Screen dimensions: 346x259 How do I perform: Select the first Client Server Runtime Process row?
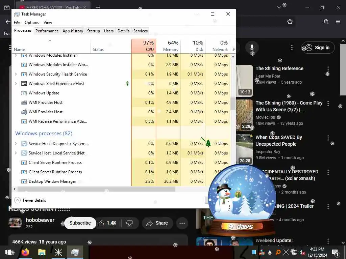pos(121,163)
